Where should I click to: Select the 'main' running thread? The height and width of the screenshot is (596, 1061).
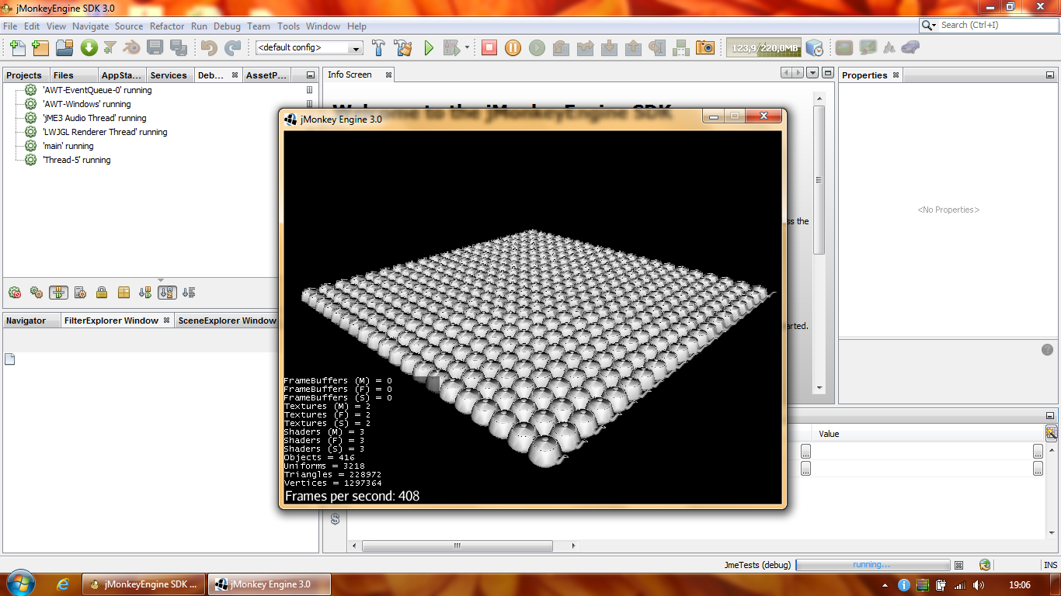68,146
